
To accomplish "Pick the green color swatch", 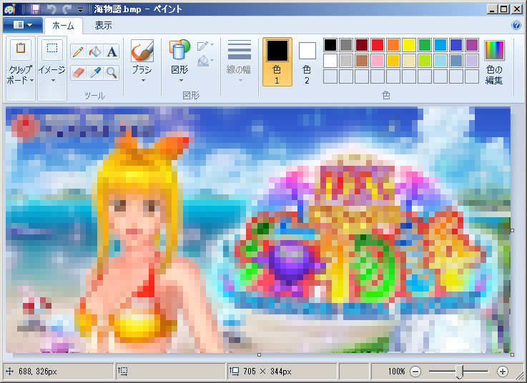I will [425, 45].
